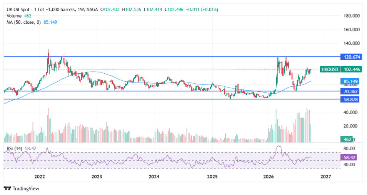Click the RSI legend value 58.42

[x=30, y=149]
